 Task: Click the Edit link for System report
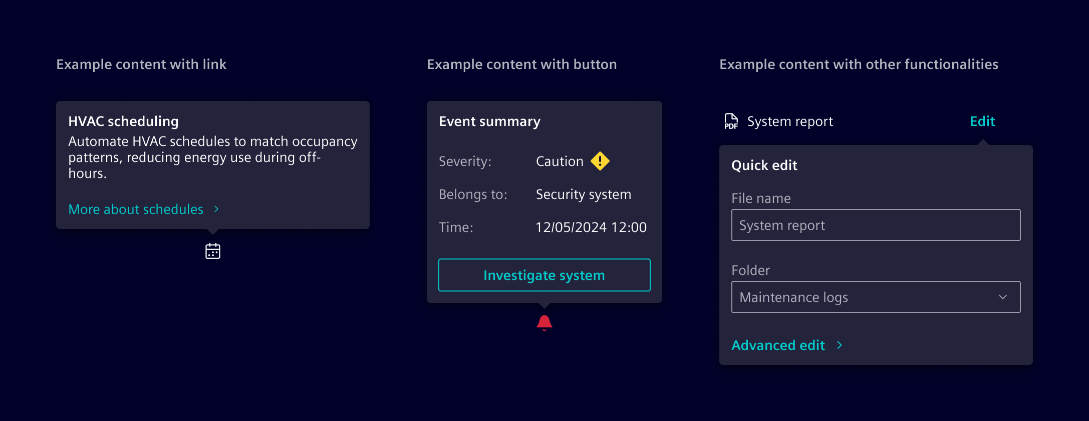tap(982, 121)
